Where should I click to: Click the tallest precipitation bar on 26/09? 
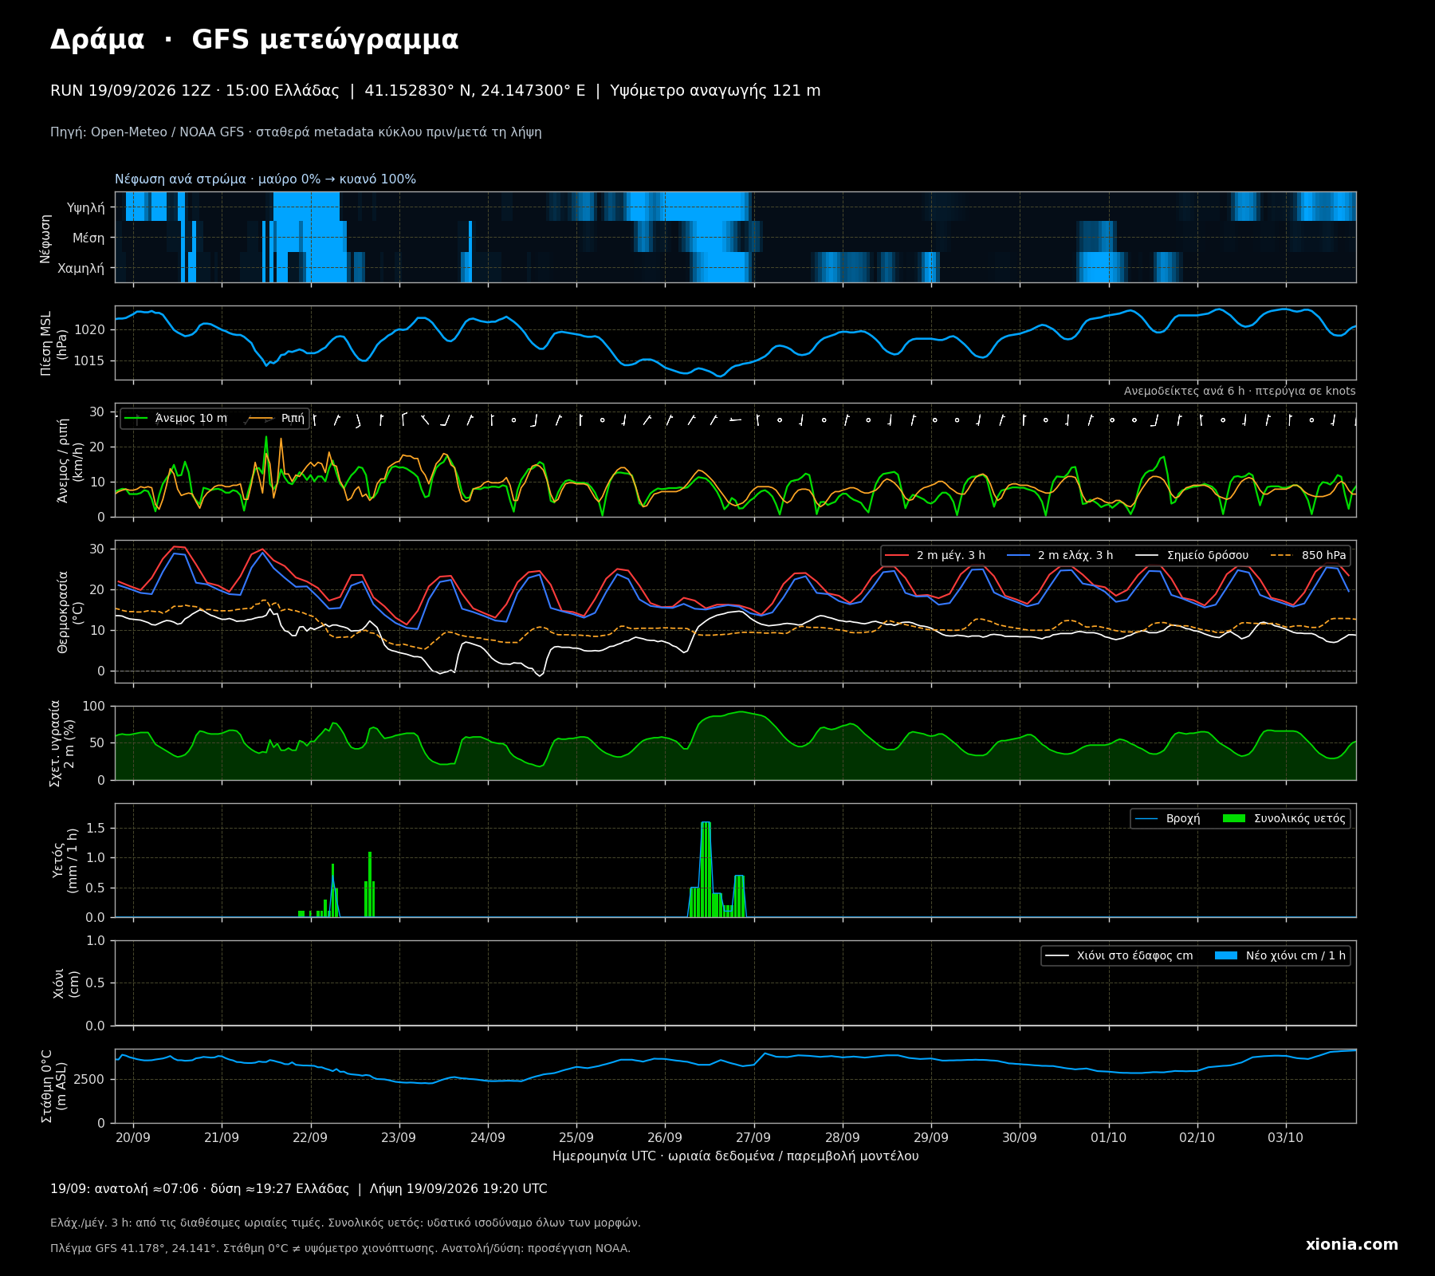[x=706, y=869]
